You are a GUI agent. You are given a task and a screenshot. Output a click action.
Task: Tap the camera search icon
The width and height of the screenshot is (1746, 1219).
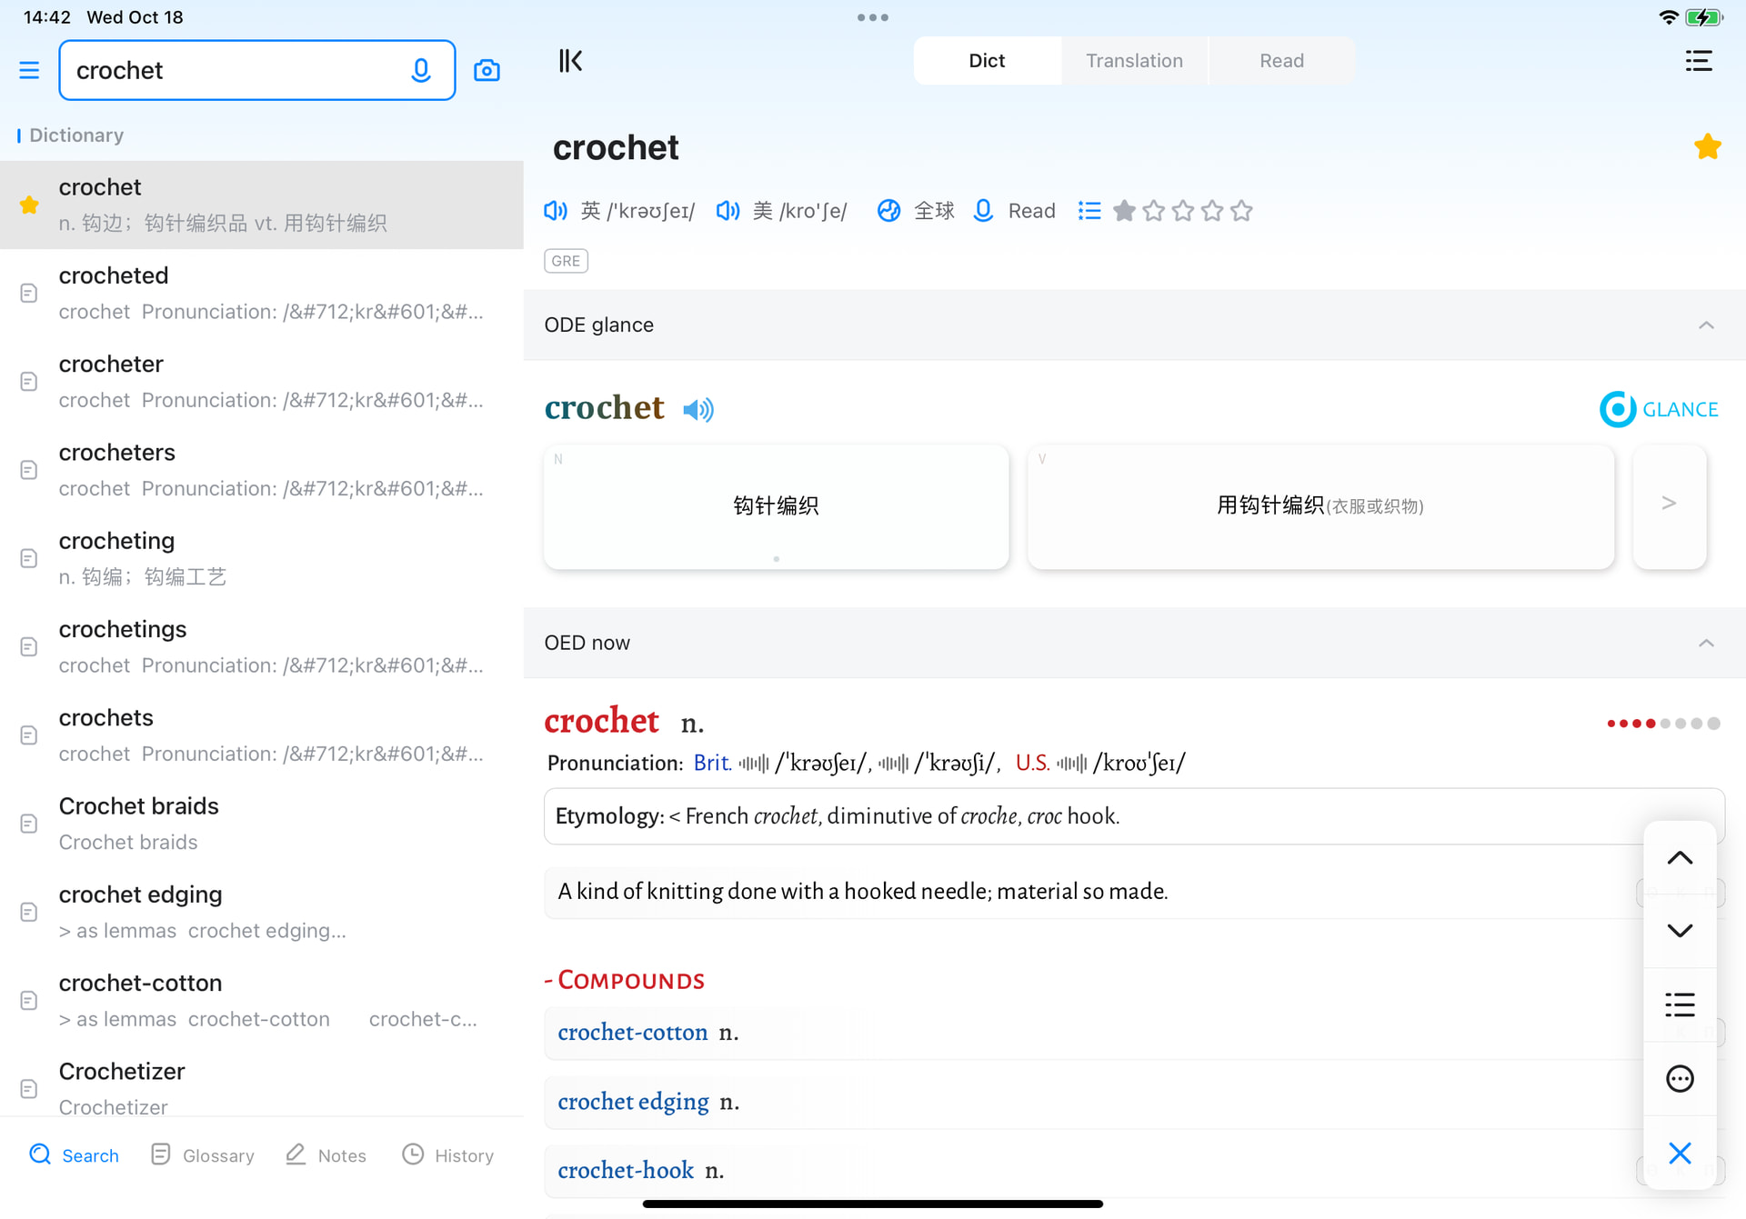[x=487, y=70]
